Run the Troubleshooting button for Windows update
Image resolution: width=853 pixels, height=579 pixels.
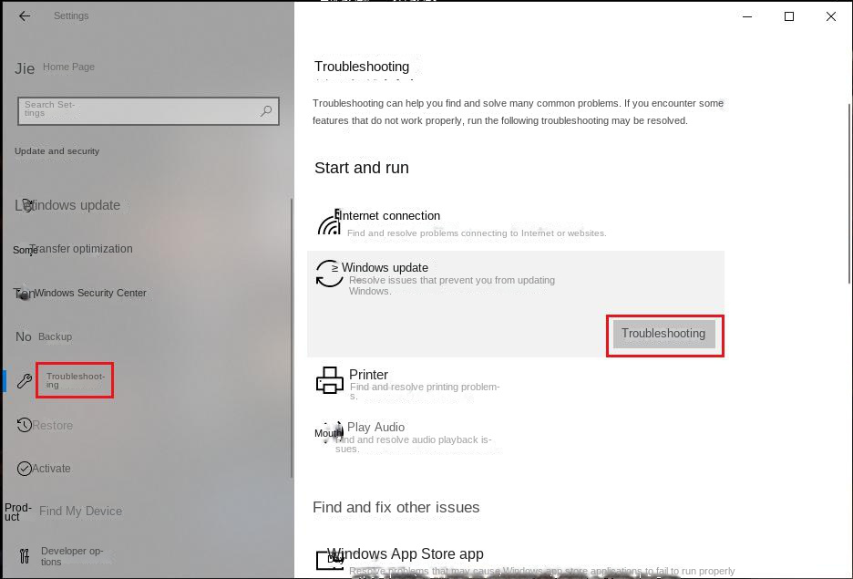[x=663, y=334]
